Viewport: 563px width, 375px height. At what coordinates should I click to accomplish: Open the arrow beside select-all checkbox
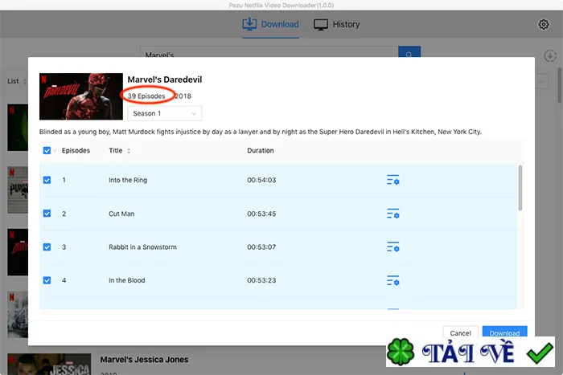coord(55,151)
